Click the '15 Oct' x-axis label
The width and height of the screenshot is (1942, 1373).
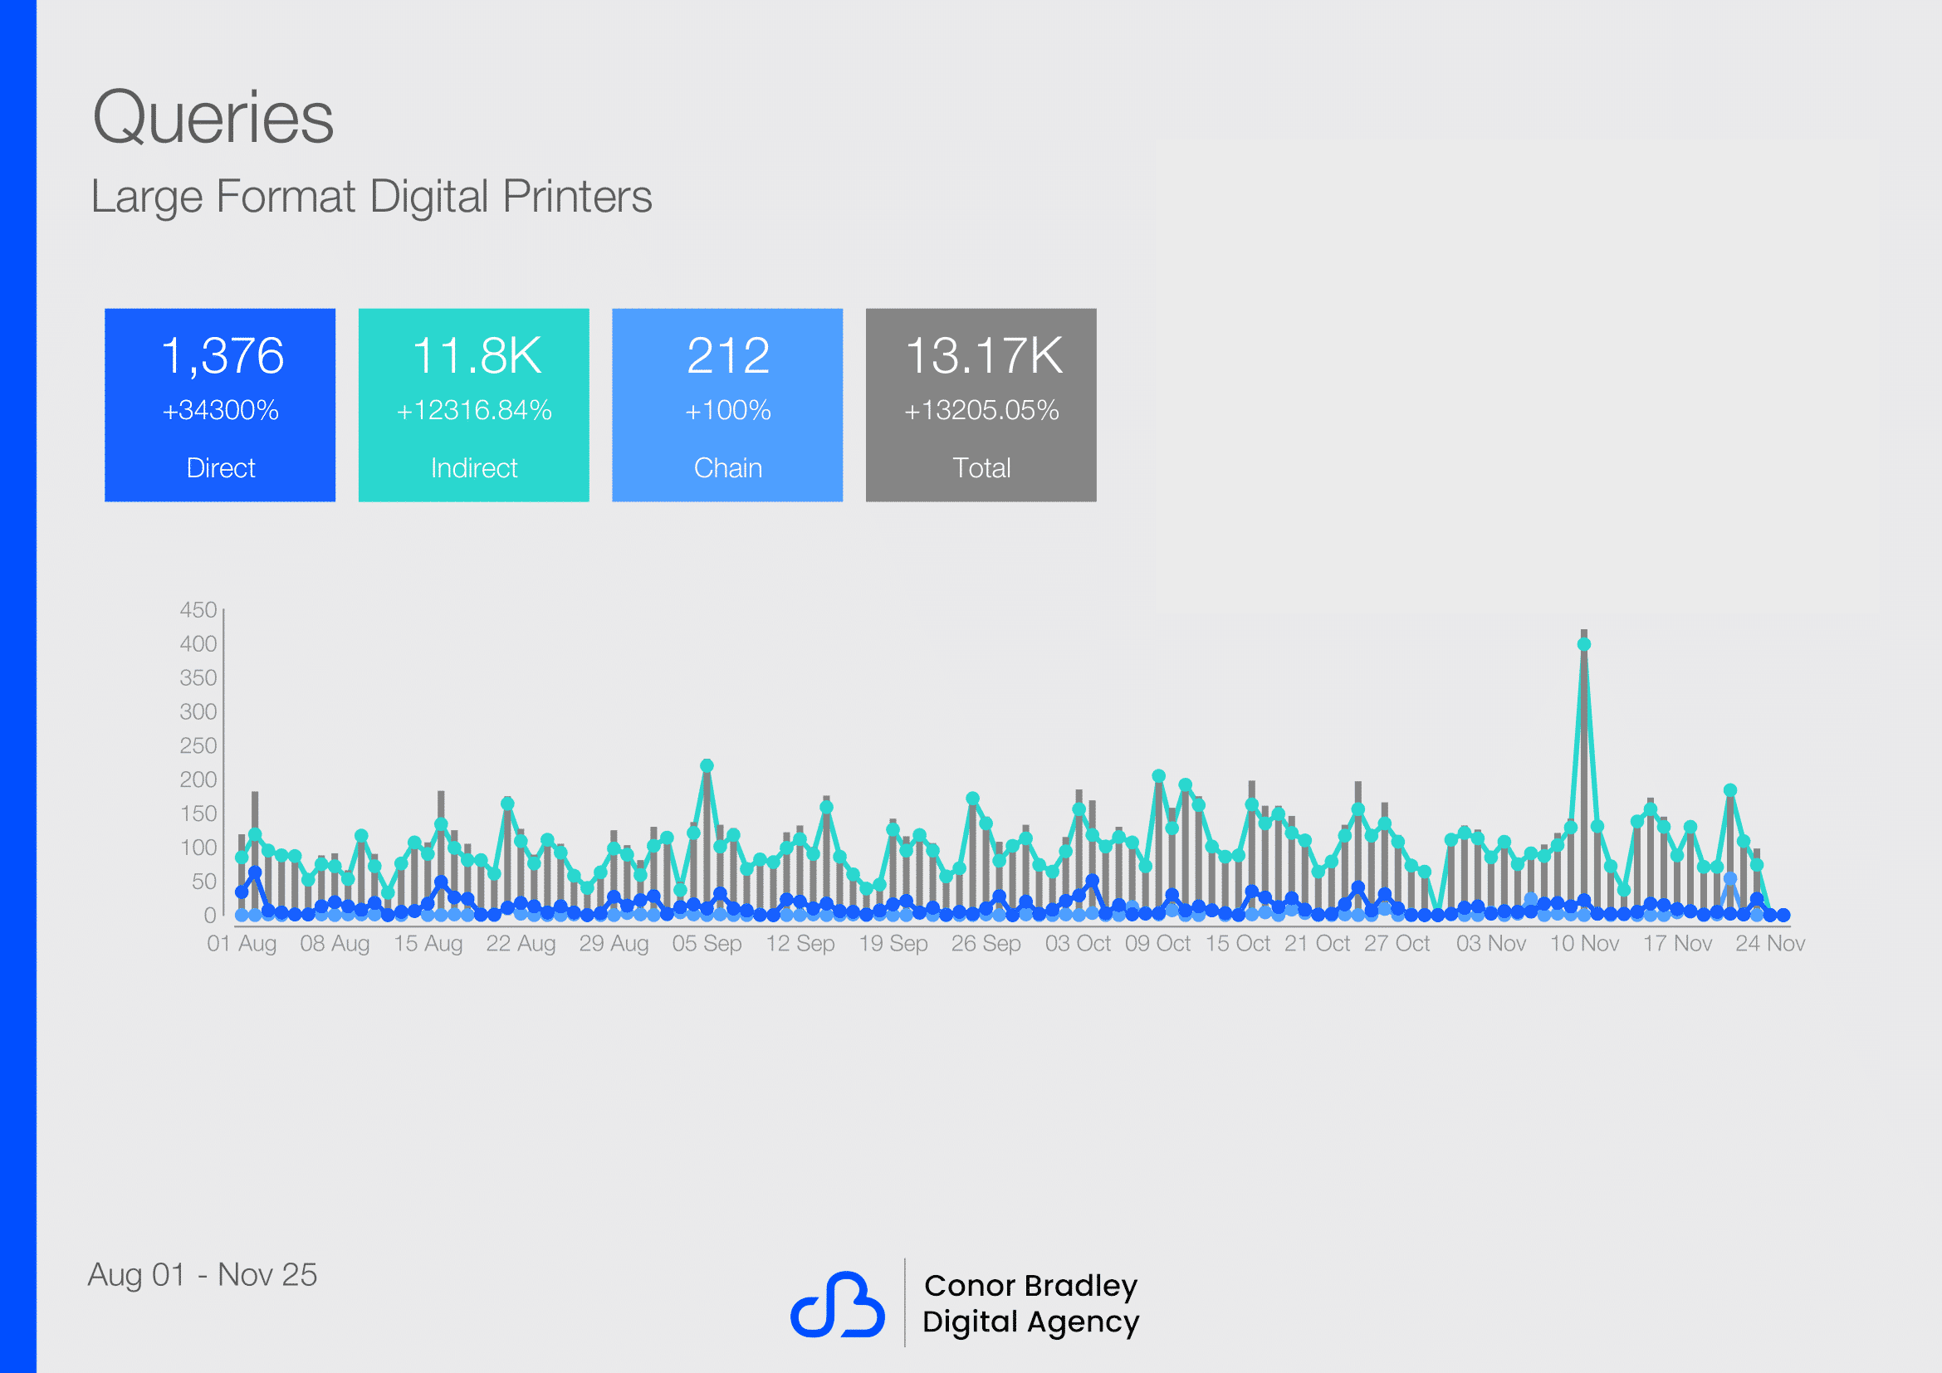[x=1238, y=944]
